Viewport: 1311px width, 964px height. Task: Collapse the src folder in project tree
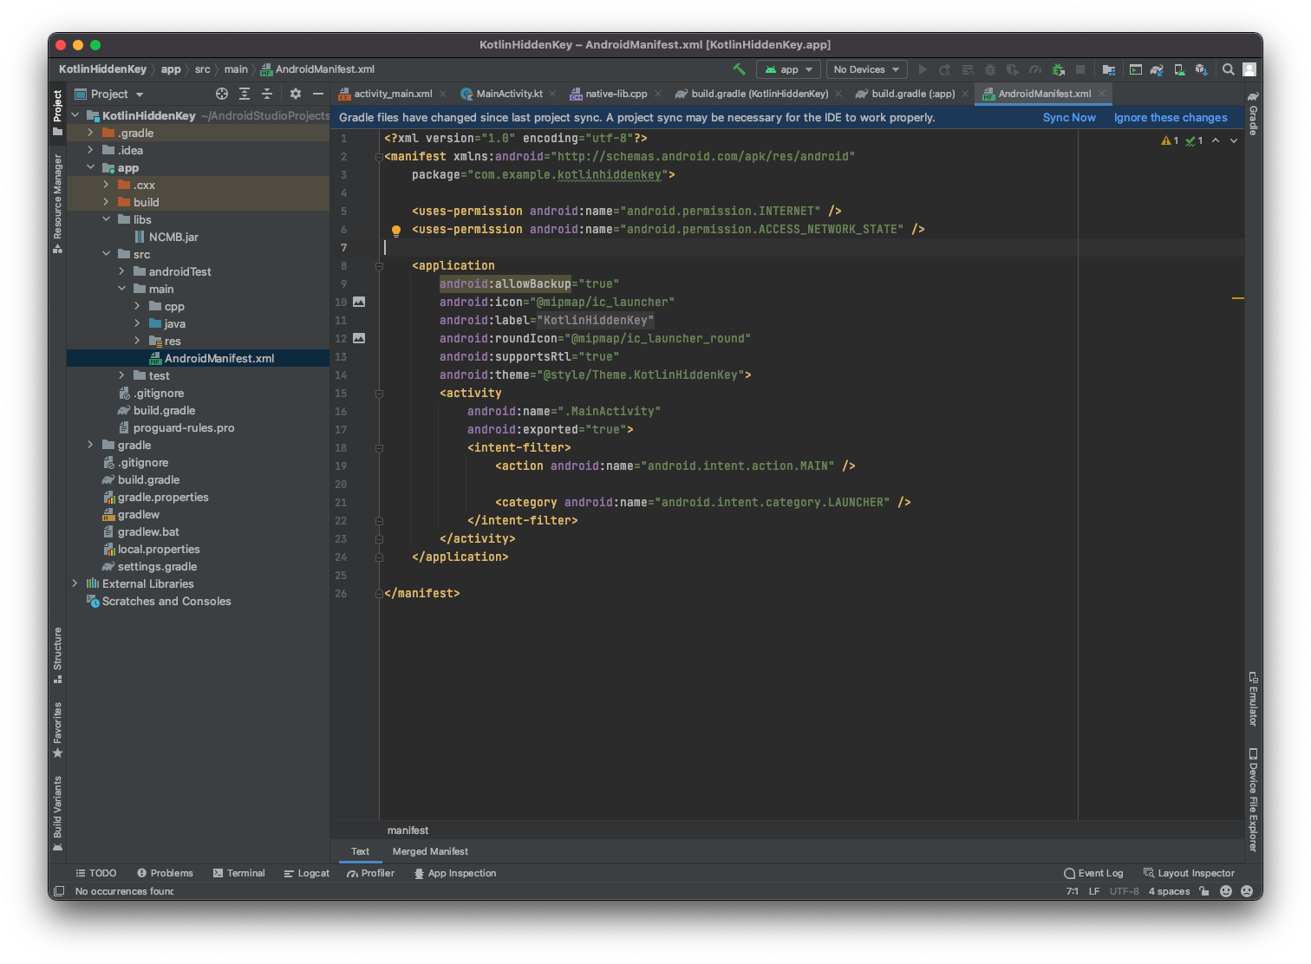(107, 254)
